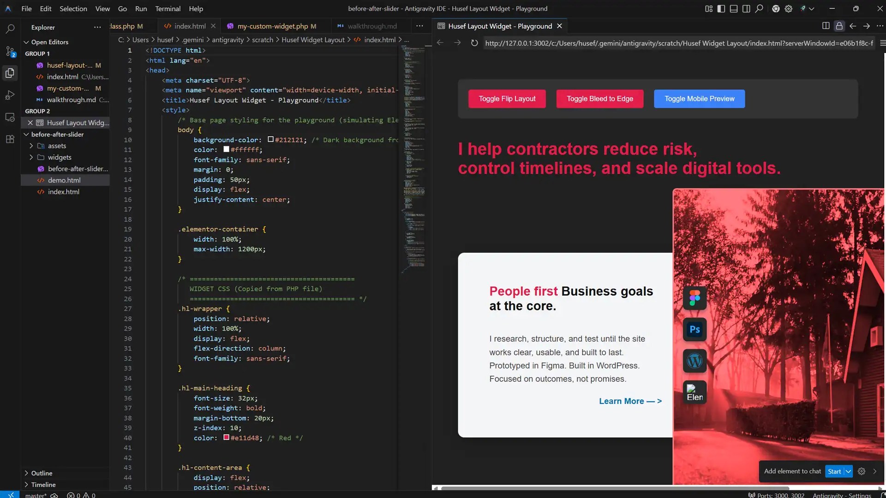Click the Customize Layout icon in the title bar
886x498 pixels.
[709, 9]
